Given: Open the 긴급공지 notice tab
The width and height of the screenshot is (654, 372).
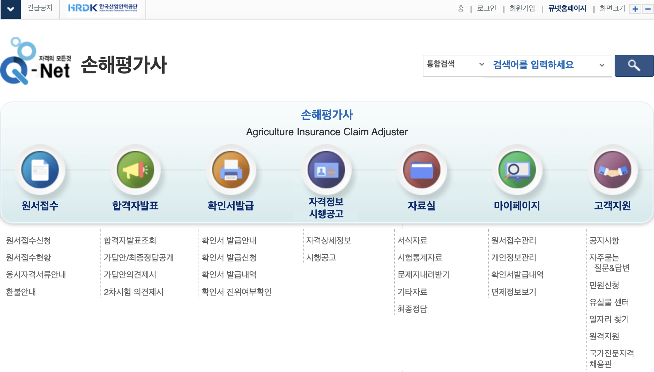Looking at the screenshot, I should (40, 8).
